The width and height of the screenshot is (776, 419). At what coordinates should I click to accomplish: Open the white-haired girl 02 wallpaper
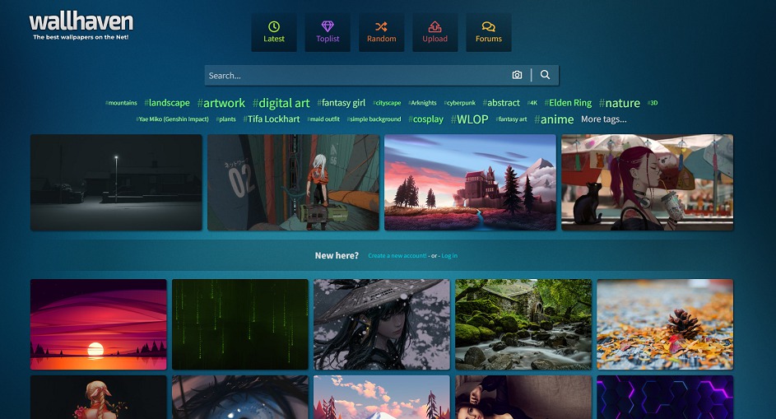click(x=293, y=182)
